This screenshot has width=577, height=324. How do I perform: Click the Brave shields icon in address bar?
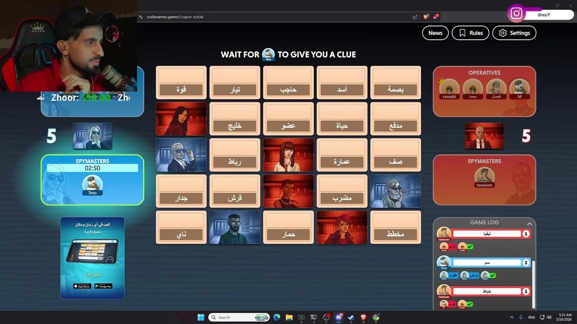point(426,17)
